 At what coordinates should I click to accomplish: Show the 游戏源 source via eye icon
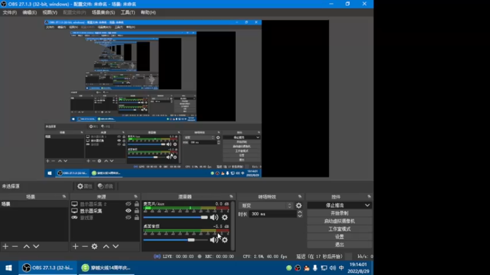click(x=128, y=218)
